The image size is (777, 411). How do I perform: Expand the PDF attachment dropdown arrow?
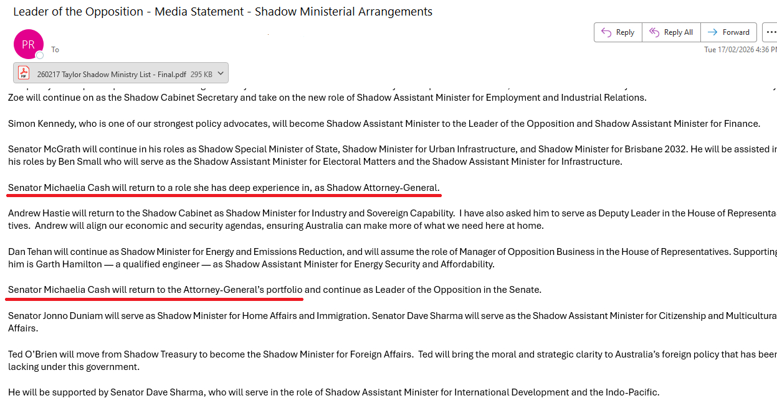point(221,74)
